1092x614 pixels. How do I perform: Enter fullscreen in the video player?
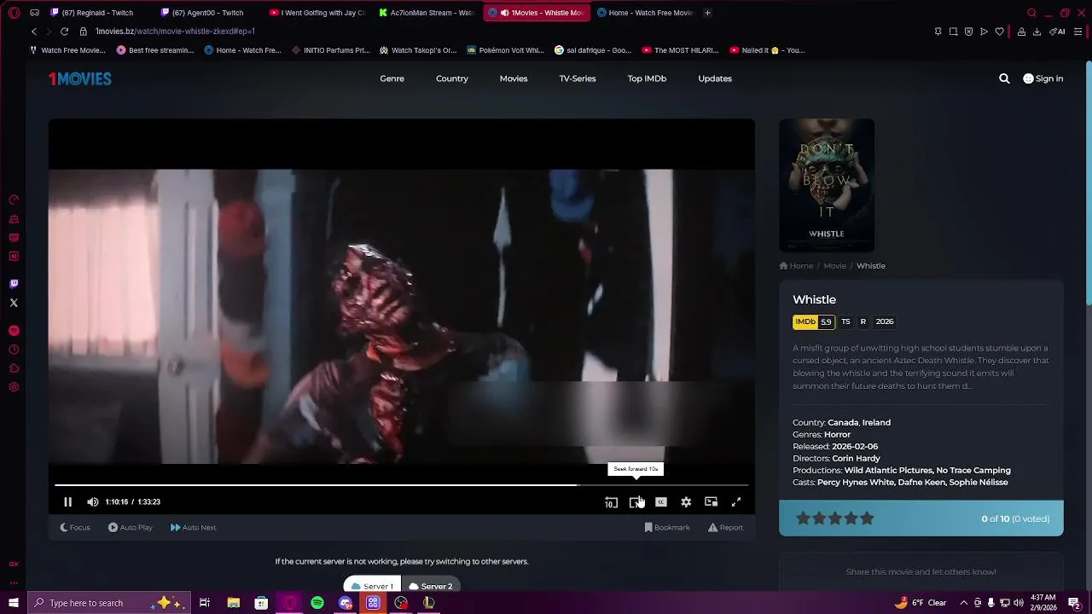click(x=735, y=502)
